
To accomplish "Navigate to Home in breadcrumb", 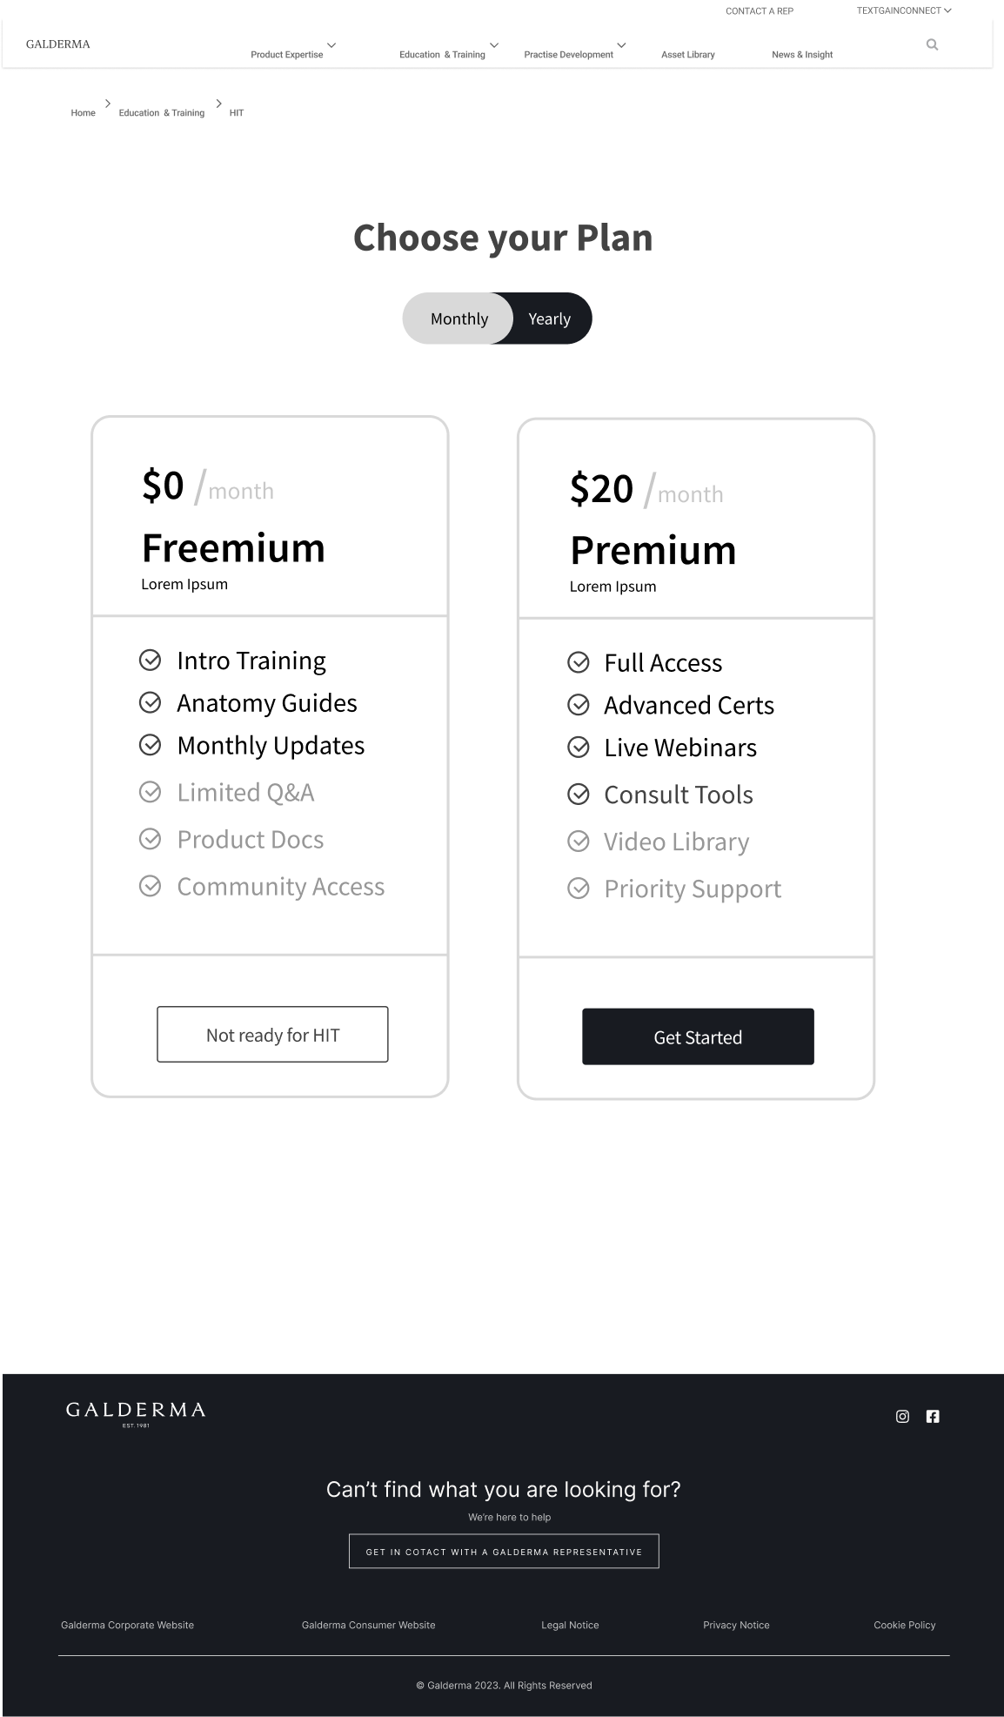I will pos(84,113).
